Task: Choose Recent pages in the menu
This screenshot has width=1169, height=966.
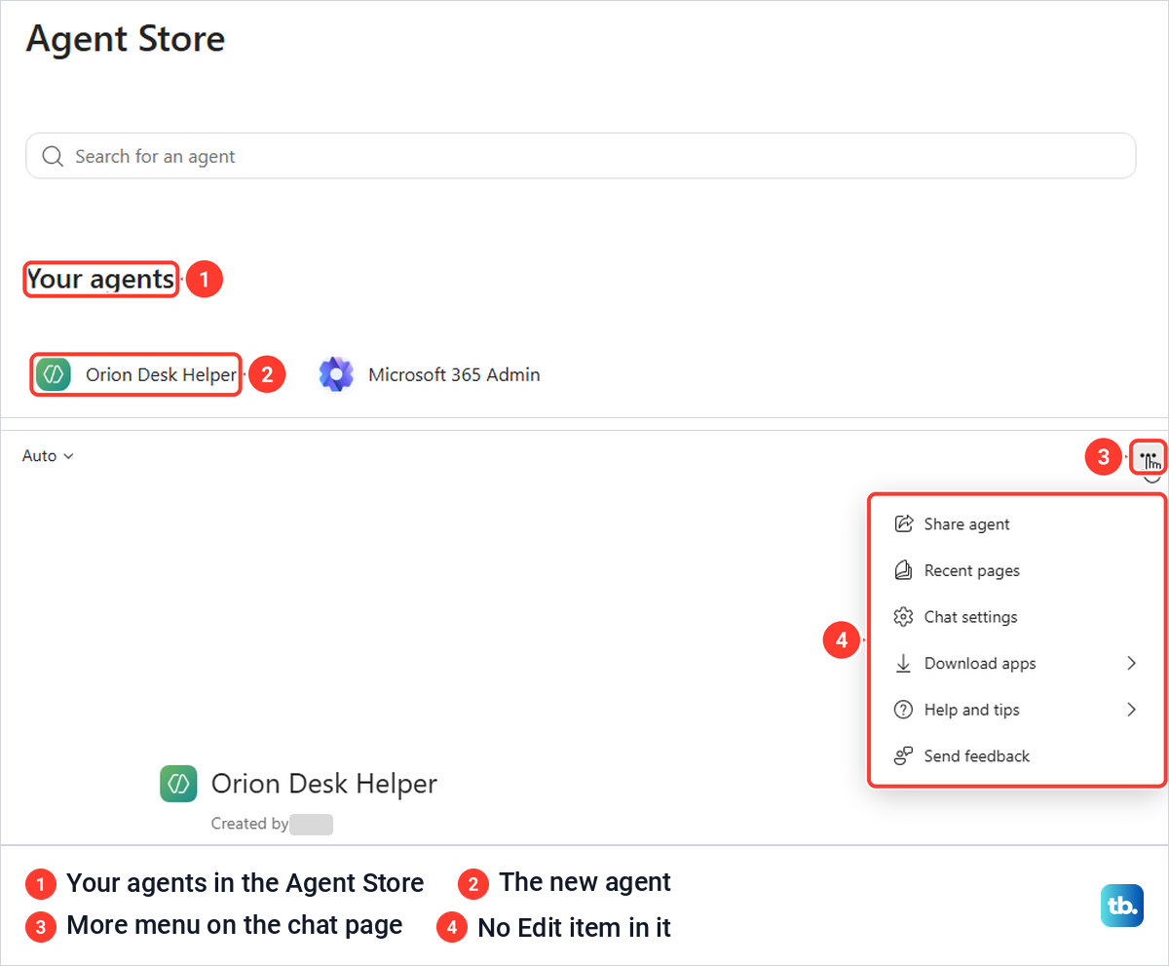Action: pos(1016,570)
